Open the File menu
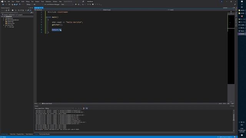 (5, 2)
